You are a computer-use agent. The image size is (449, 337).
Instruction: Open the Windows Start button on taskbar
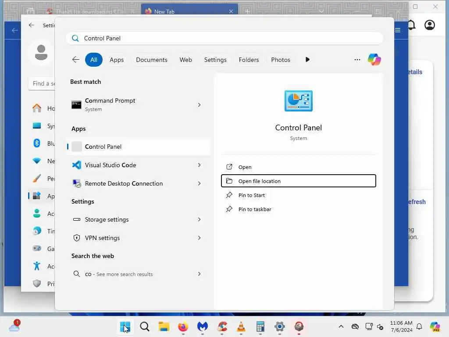tap(125, 326)
